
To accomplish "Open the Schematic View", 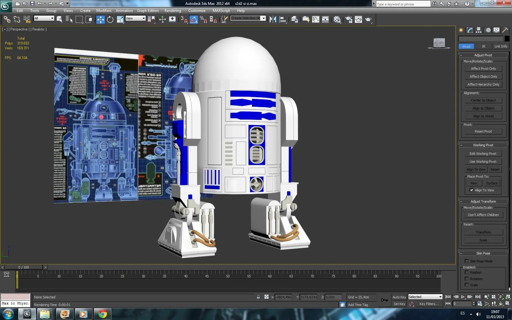I will [325, 20].
